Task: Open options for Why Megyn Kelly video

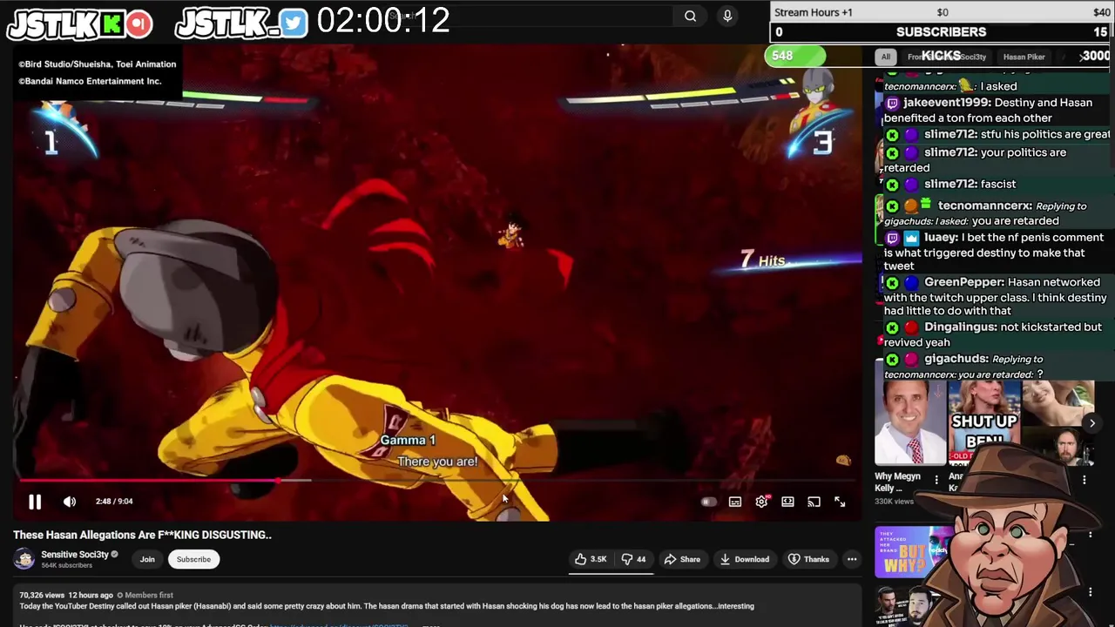Action: pyautogui.click(x=936, y=480)
